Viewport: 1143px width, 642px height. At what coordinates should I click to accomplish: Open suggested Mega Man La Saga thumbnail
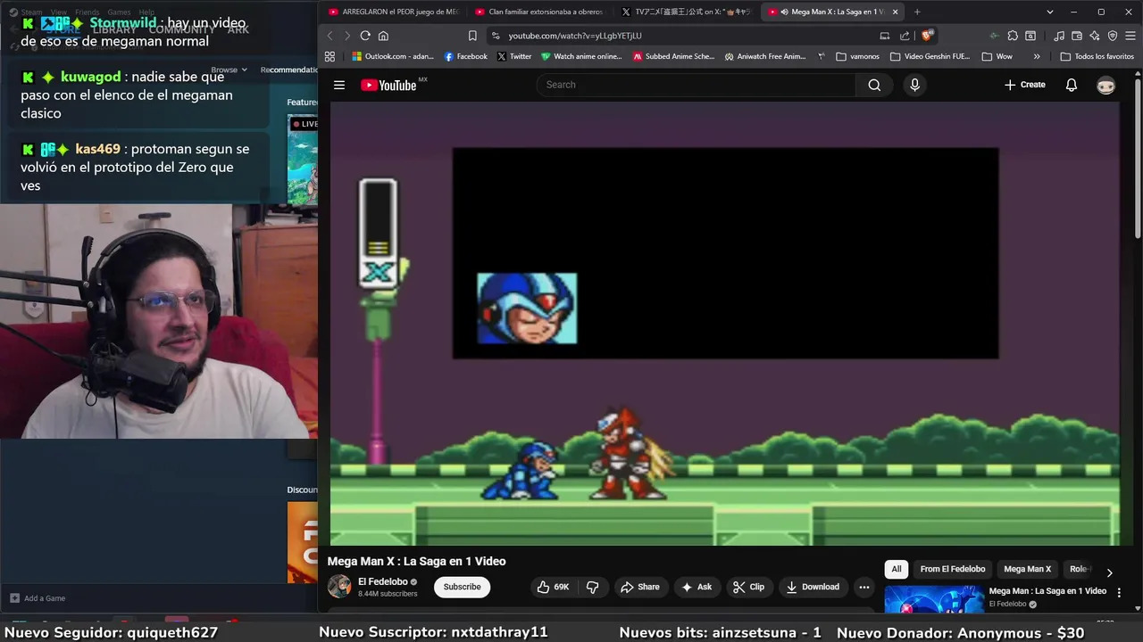(x=934, y=599)
